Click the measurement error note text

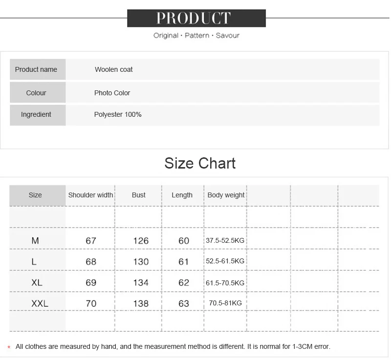point(173,346)
